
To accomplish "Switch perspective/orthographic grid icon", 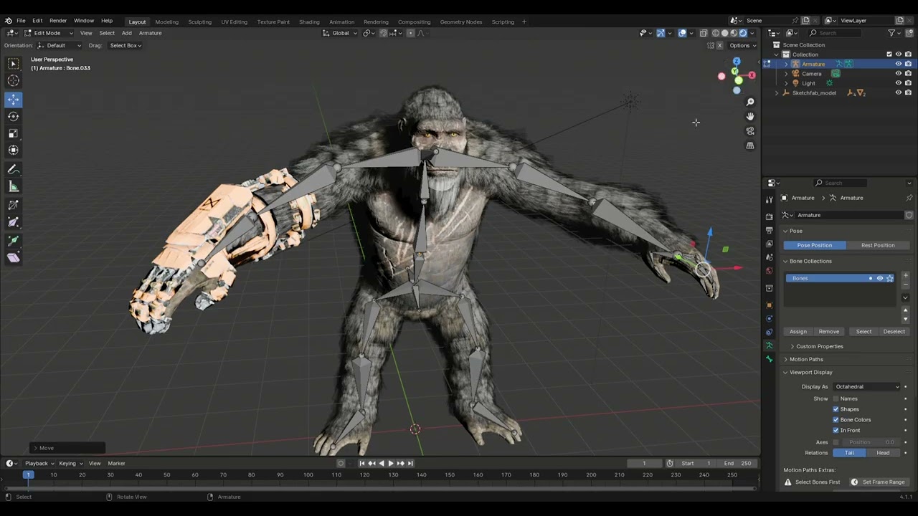I will [x=750, y=145].
